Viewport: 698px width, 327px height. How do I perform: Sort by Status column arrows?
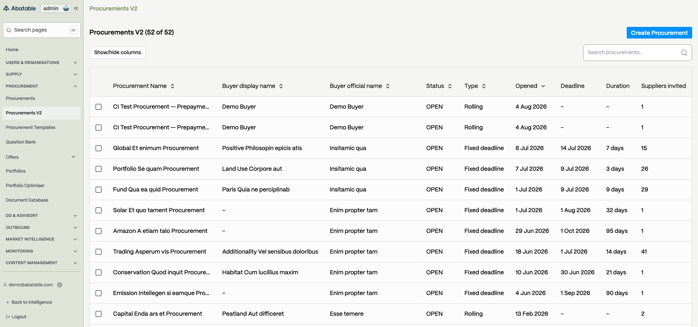450,86
